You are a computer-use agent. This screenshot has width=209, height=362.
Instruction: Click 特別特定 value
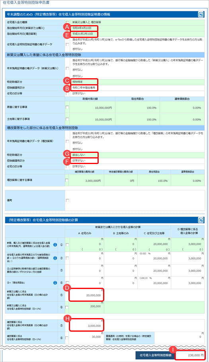point(78,82)
